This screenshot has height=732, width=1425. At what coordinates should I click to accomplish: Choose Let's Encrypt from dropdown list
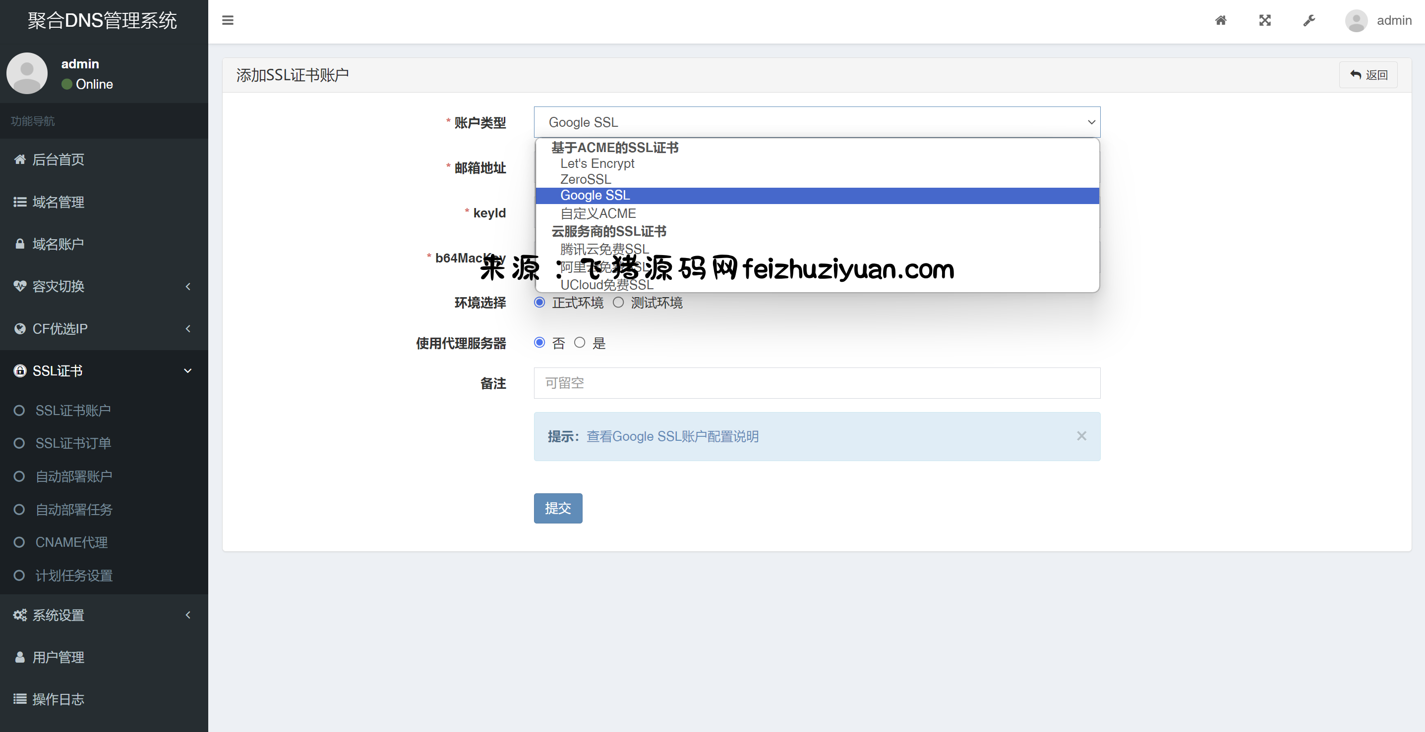[597, 163]
